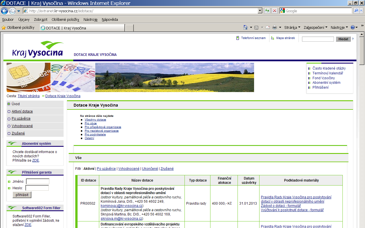
Task: Open a new blank tab
Action: pos(129,28)
